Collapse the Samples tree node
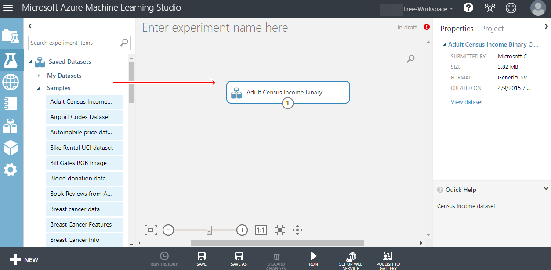The image size is (551, 270). coord(39,88)
